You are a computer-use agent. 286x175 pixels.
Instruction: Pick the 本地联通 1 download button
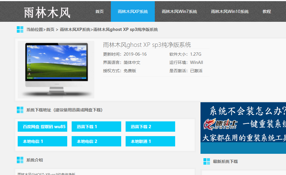150,141
